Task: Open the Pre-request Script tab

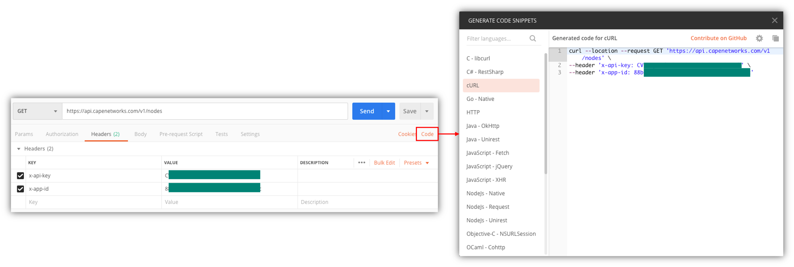Action: [181, 134]
